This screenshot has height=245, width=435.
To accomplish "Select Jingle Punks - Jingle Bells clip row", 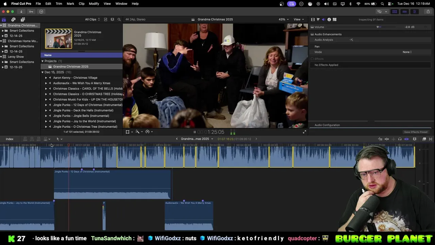I will click(x=81, y=116).
